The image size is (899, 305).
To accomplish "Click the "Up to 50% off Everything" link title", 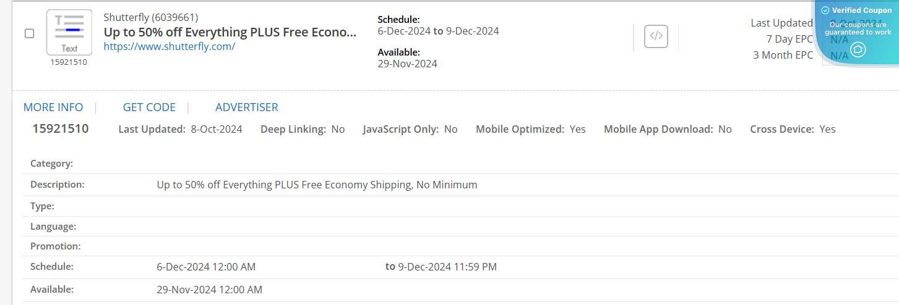I will pyautogui.click(x=230, y=32).
